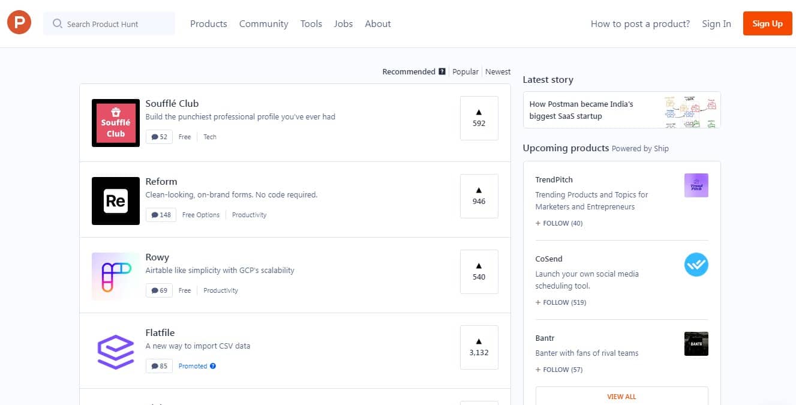This screenshot has height=405, width=796.
Task: Click the search magnifier icon
Action: click(58, 24)
